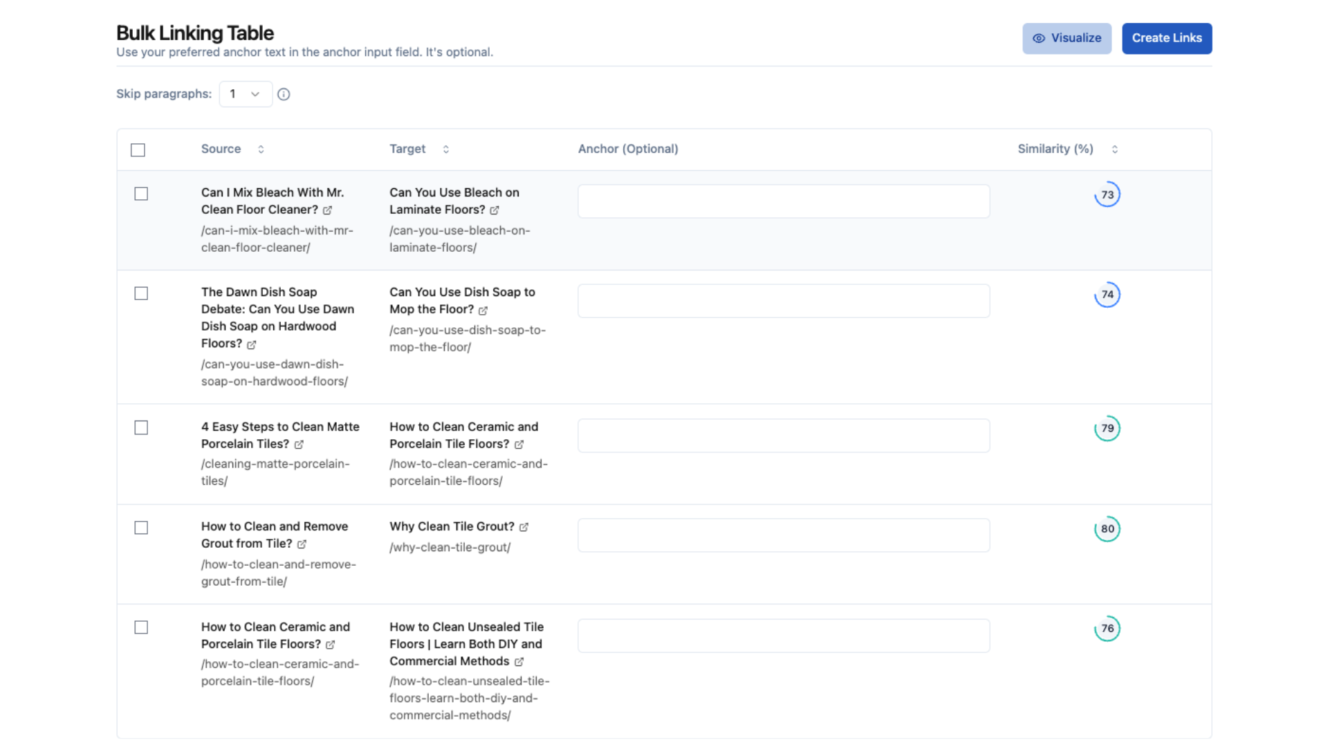Sort table by Source column

(261, 149)
